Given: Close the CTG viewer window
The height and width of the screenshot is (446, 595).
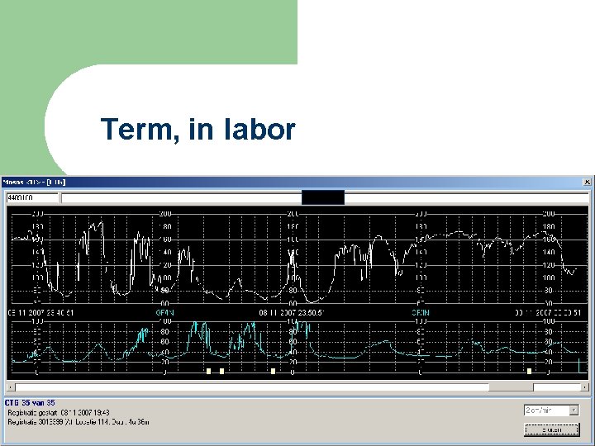Looking at the screenshot, I should pos(587,183).
